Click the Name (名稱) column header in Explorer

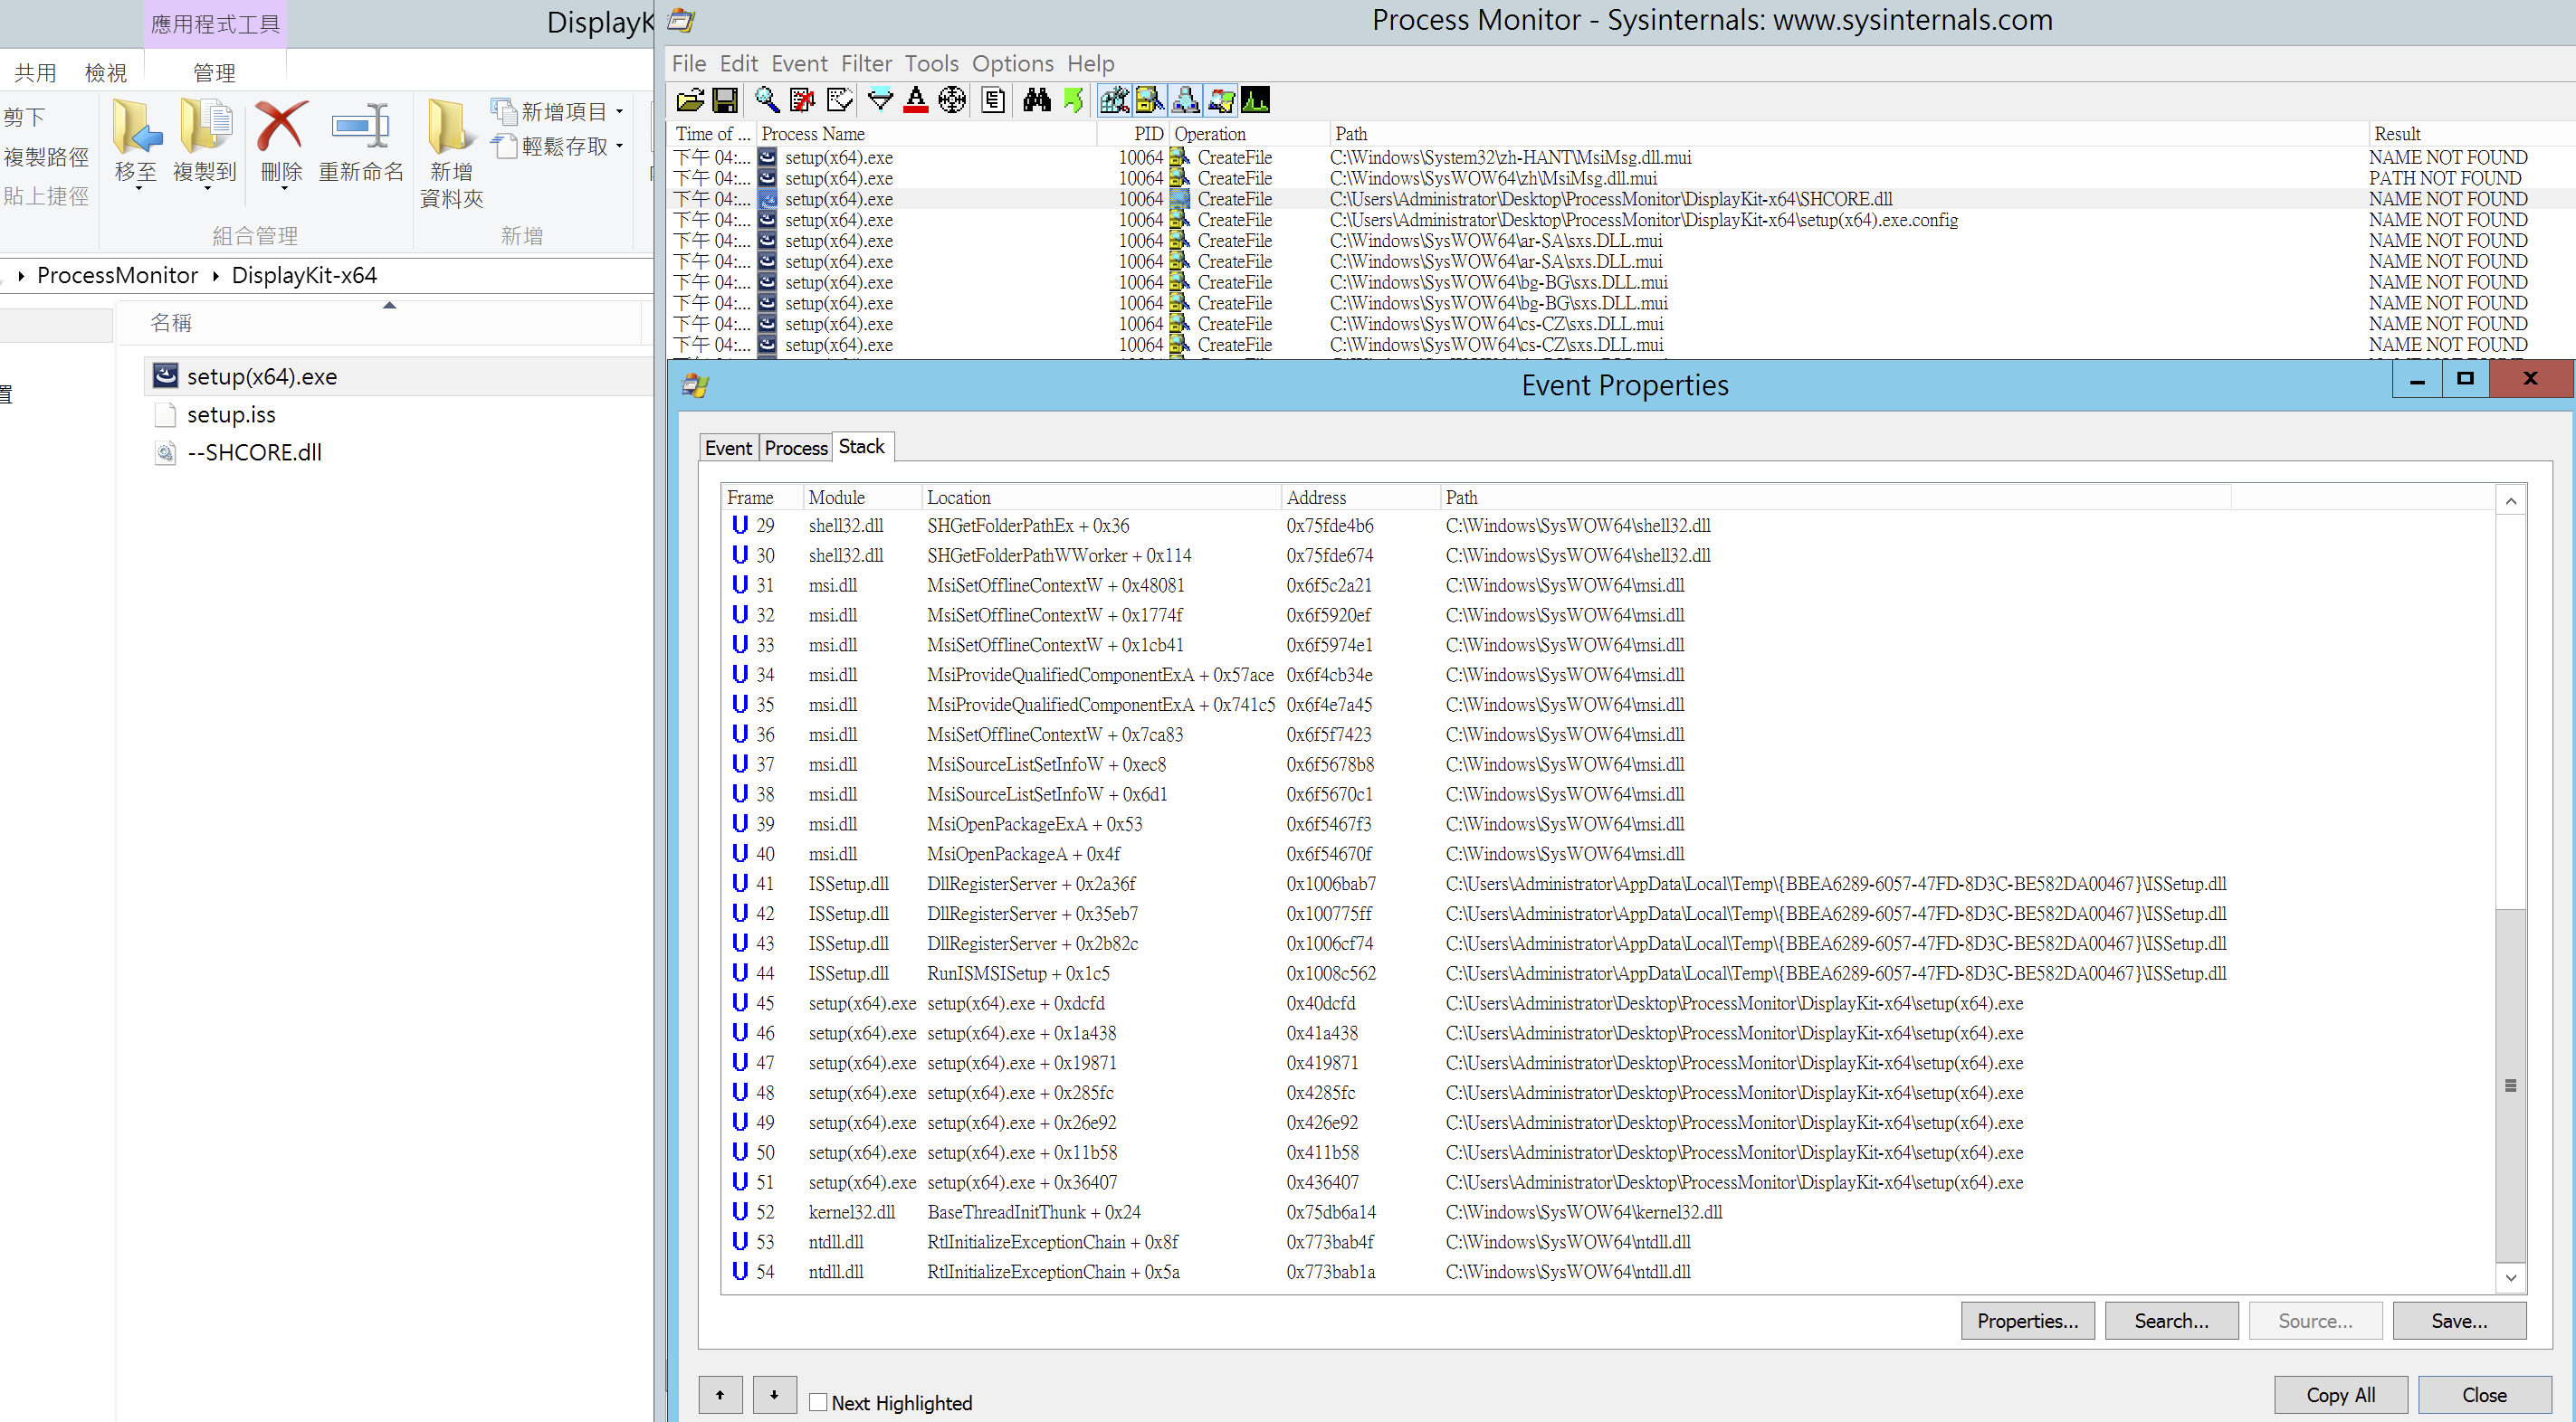380,323
